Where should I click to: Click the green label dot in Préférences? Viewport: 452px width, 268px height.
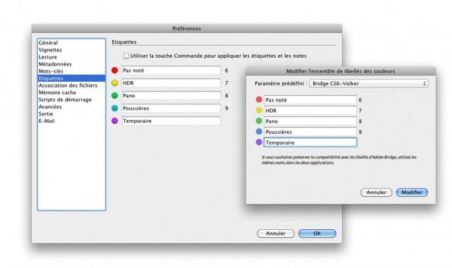click(115, 96)
